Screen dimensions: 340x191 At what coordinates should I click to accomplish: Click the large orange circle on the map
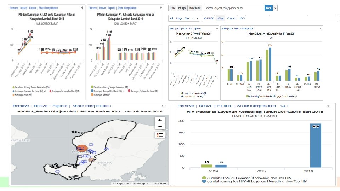click(82, 148)
